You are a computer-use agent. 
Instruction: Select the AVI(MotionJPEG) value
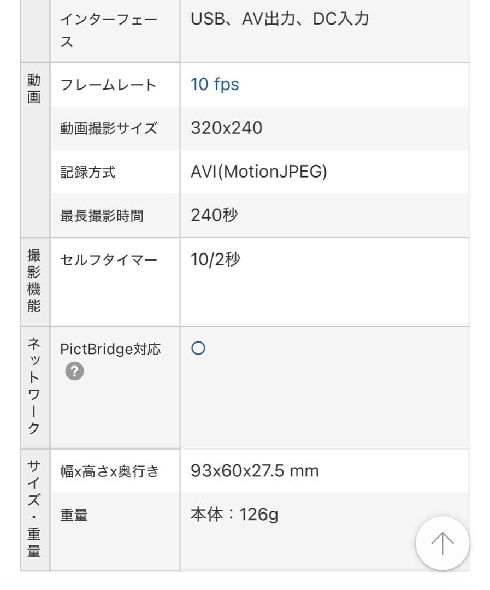258,172
